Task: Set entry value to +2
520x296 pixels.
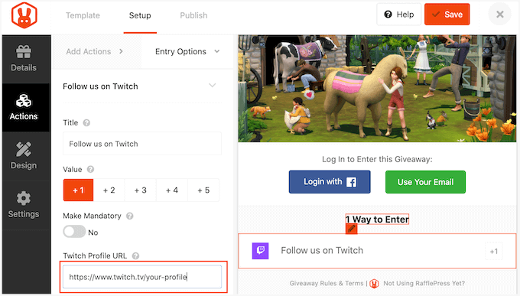Action: click(109, 190)
